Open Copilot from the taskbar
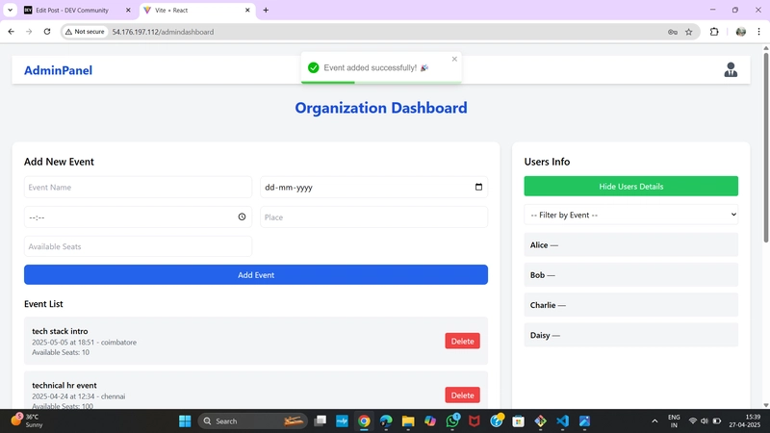Screen dimensions: 770x433 [430, 420]
